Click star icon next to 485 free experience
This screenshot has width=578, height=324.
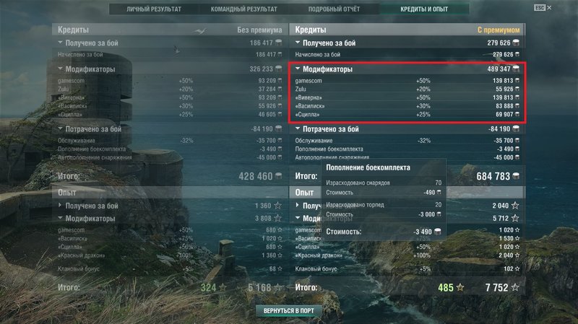(x=460, y=287)
